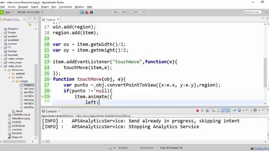Expand the video_mapa project

(2, 62)
